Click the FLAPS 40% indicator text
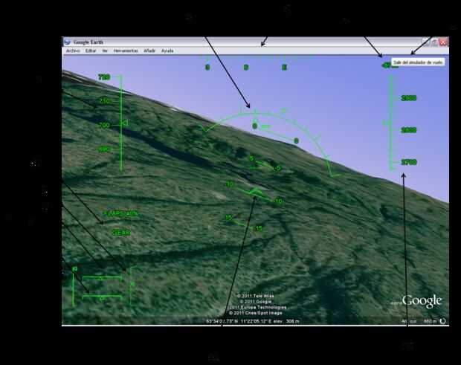Screen dimensions: 461x365 coord(121,213)
